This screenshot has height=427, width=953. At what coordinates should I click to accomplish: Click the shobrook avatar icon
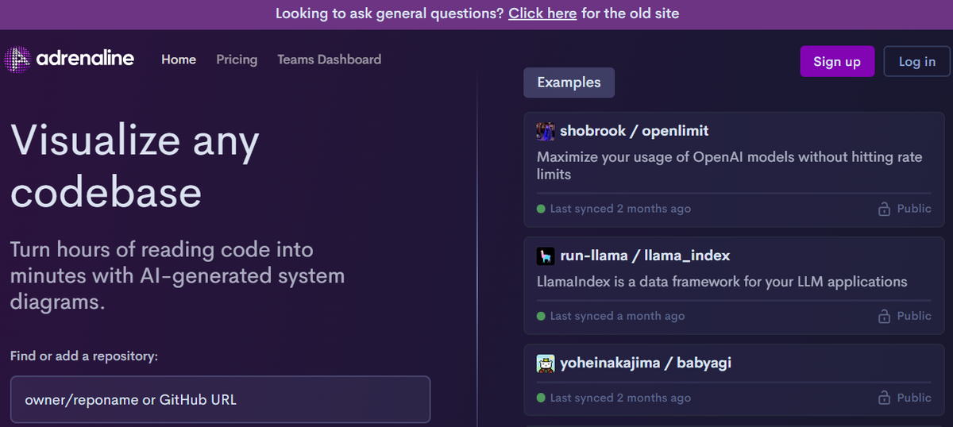[x=545, y=131]
